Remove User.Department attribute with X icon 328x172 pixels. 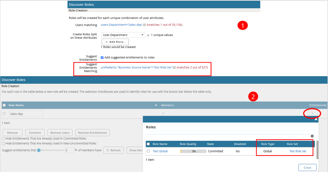click(148, 35)
